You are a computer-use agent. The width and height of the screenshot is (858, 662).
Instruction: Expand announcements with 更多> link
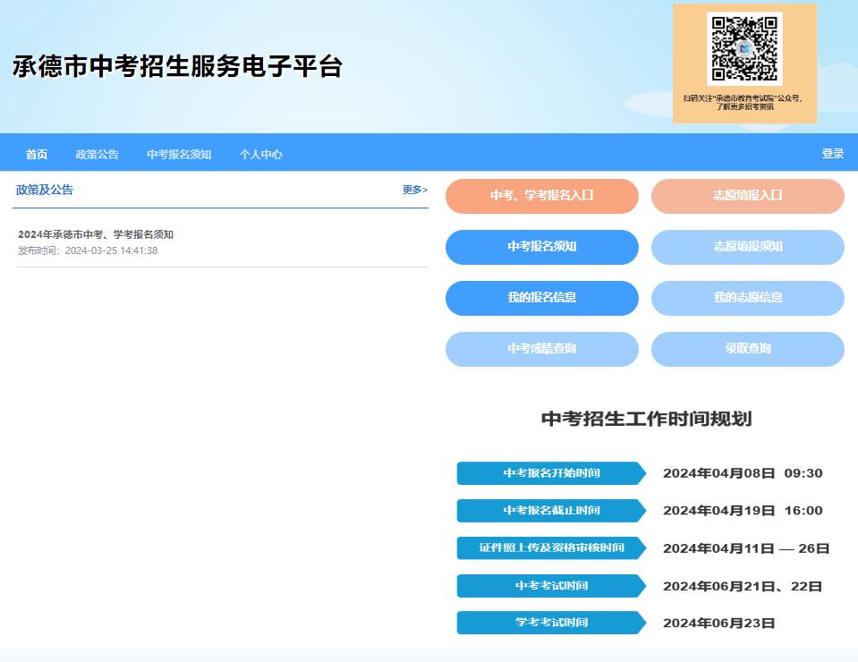pyautogui.click(x=414, y=190)
